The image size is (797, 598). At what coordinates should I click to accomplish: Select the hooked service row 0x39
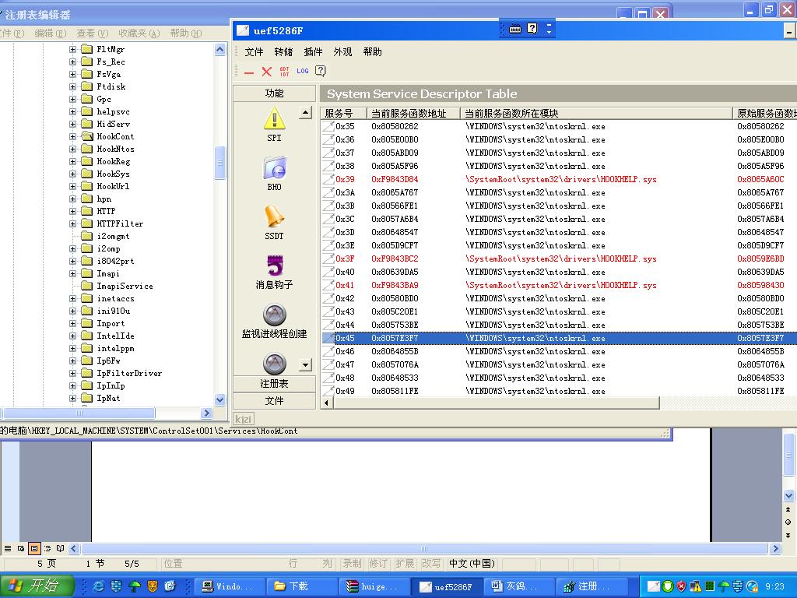(x=467, y=179)
